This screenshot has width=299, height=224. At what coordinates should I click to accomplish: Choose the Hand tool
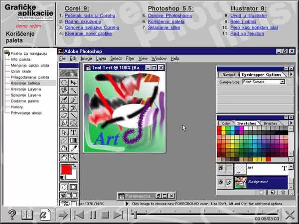64,157
